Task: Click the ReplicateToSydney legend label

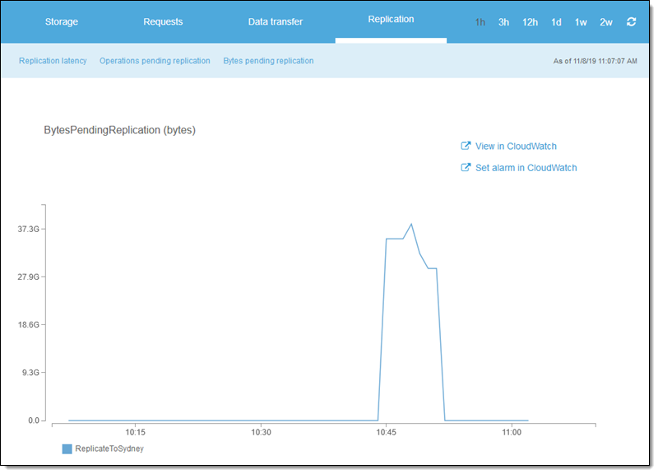Action: (x=109, y=449)
